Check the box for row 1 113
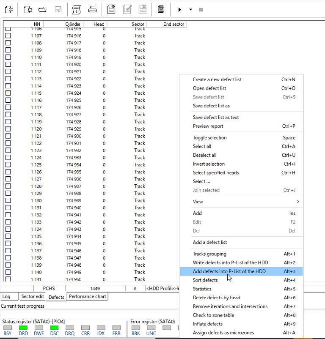The image size is (325, 339). 8,79
